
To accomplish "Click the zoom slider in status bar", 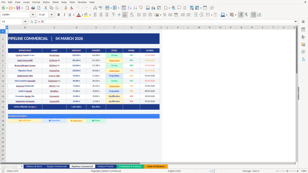I will click(287, 171).
